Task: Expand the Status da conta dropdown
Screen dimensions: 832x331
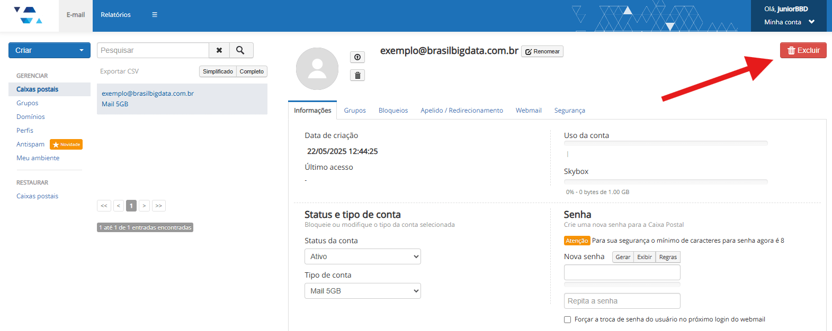Action: point(362,256)
